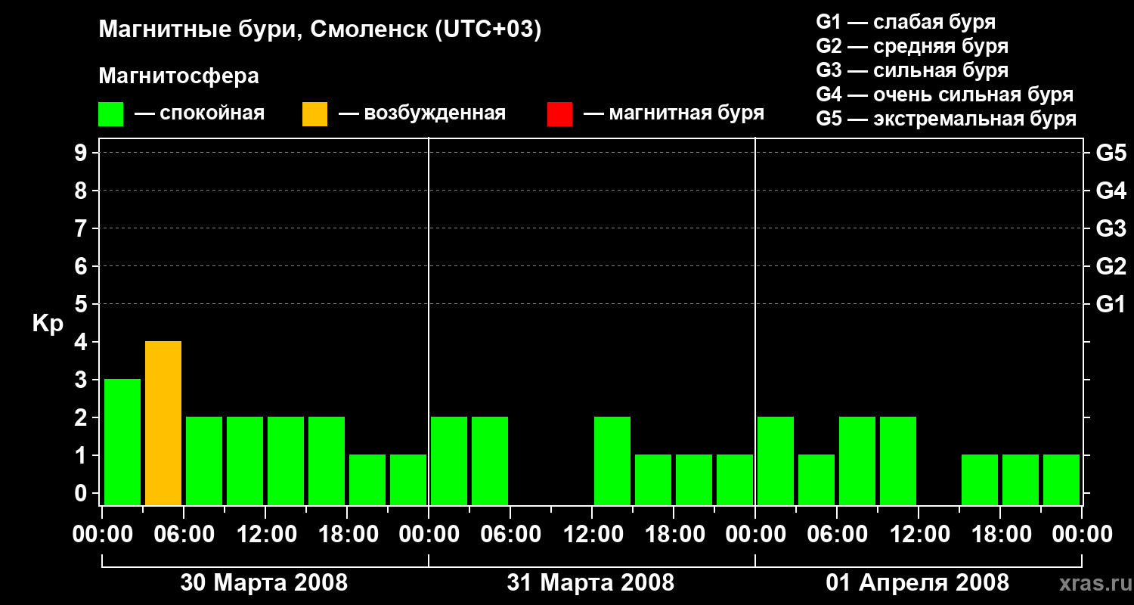Click the '— возбужденная' legend label
Image resolution: width=1134 pixels, height=605 pixels.
click(x=422, y=113)
